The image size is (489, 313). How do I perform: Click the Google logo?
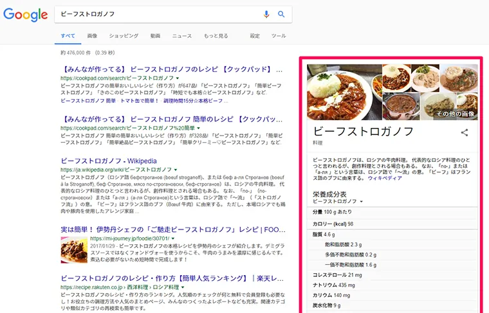pos(26,15)
